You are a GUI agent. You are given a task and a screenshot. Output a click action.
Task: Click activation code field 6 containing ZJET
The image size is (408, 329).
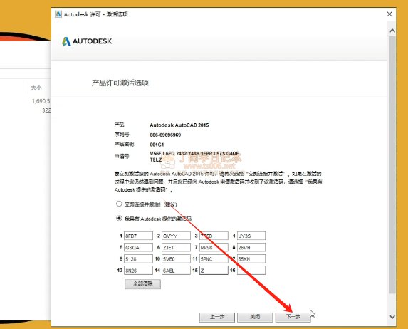176,247
